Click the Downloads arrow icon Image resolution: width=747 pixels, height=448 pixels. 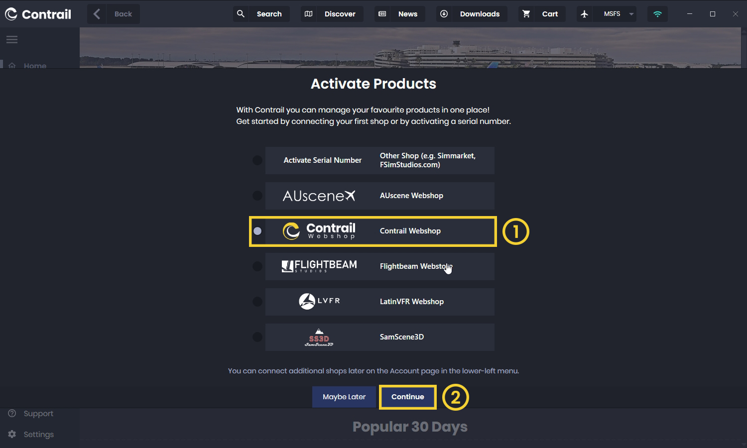click(x=444, y=14)
